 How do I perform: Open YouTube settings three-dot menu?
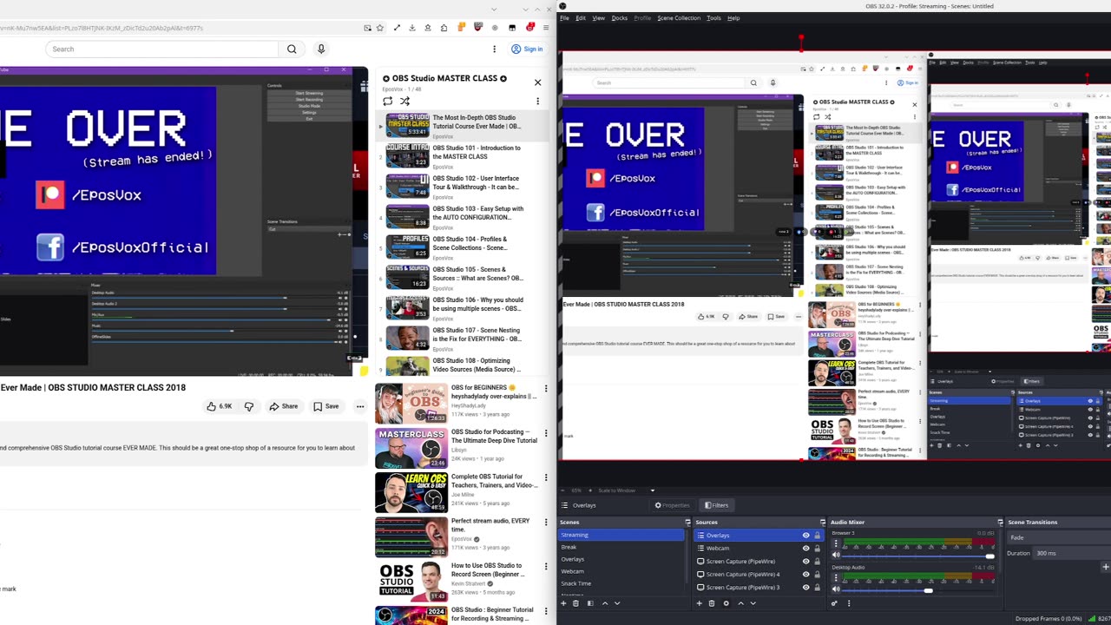(495, 49)
